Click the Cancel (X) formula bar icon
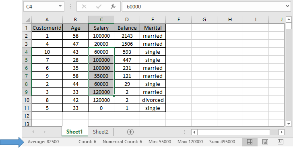This screenshot has height=148, width=293. (84, 6)
